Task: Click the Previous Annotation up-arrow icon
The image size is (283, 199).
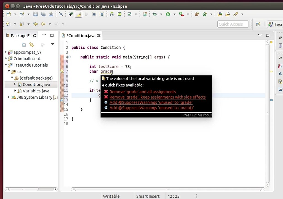Action: tap(22, 24)
